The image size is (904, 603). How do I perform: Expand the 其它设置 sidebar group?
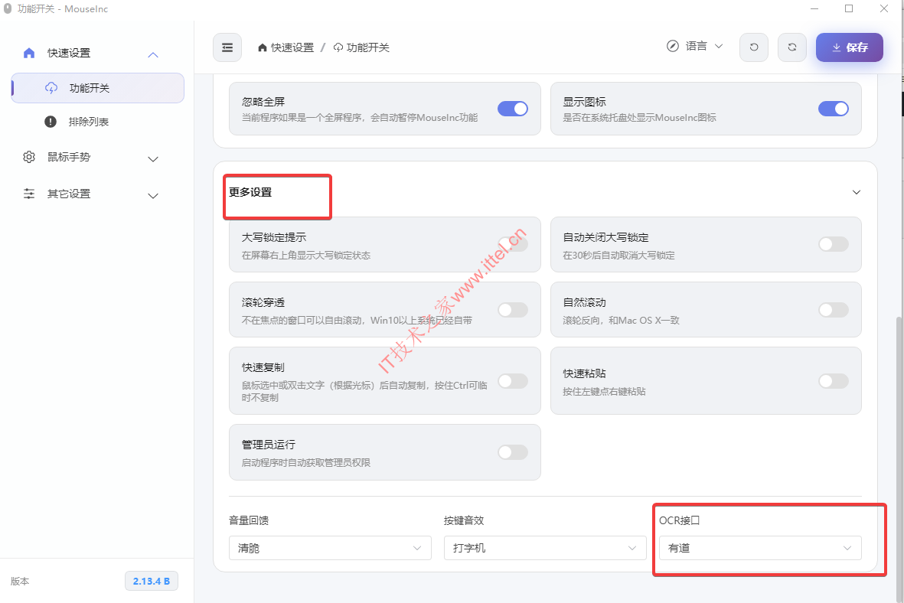(x=153, y=196)
